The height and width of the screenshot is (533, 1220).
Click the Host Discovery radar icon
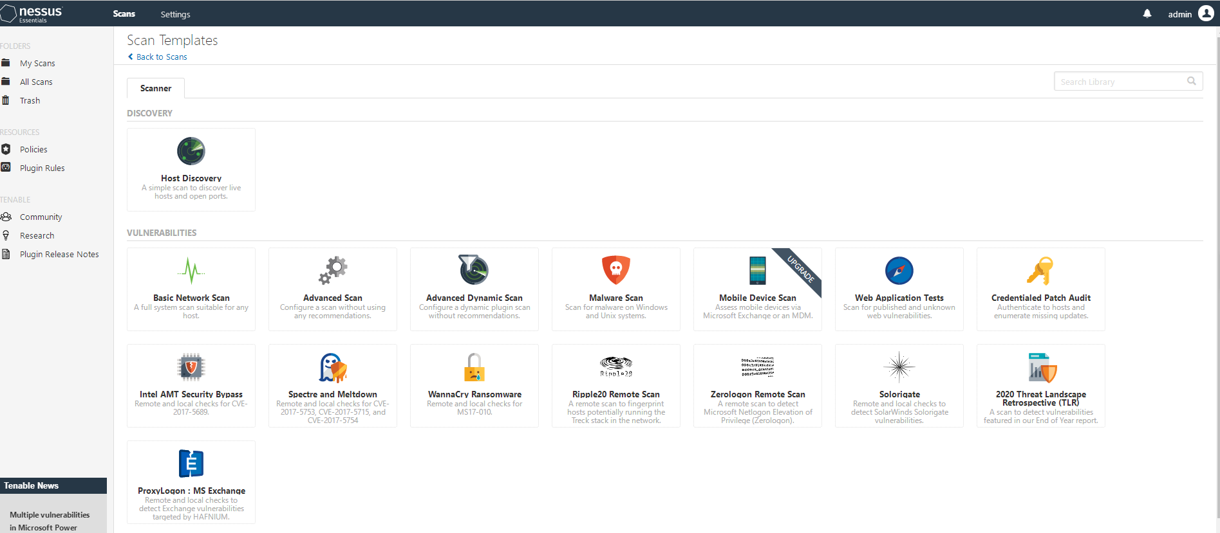191,151
